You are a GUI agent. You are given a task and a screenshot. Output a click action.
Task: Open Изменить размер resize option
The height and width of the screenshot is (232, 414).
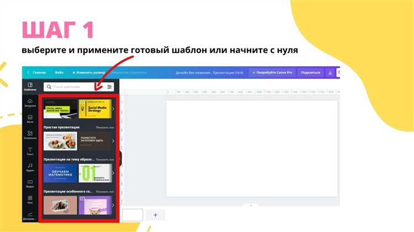pyautogui.click(x=89, y=73)
